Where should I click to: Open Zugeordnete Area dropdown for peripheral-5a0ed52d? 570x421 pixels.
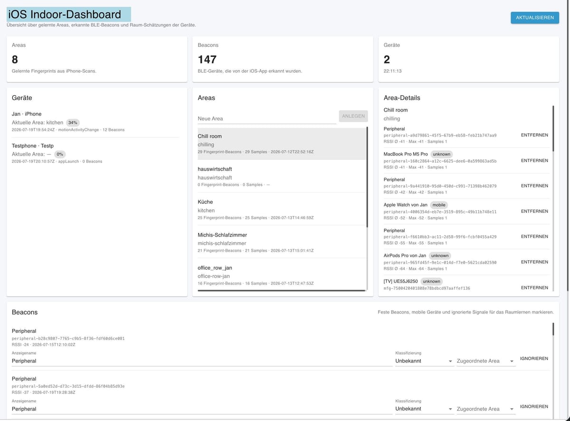(x=486, y=409)
